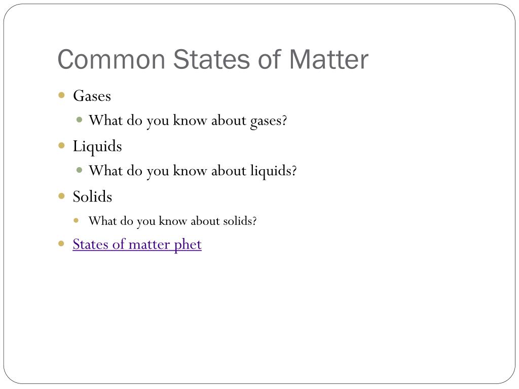Select the question about solids
Viewport: 519px width, 389px height.
click(x=172, y=221)
